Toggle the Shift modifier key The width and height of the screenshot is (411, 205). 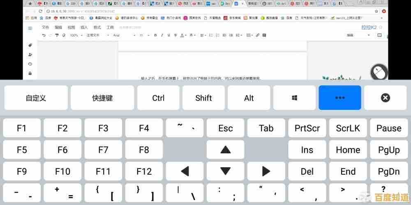pos(203,98)
